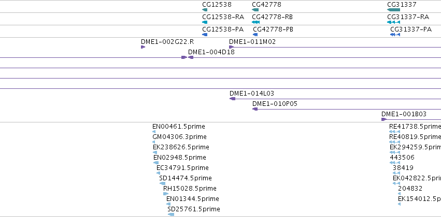Open the CG12538 gene label
The height and width of the screenshot is (217, 441).
[x=217, y=5]
